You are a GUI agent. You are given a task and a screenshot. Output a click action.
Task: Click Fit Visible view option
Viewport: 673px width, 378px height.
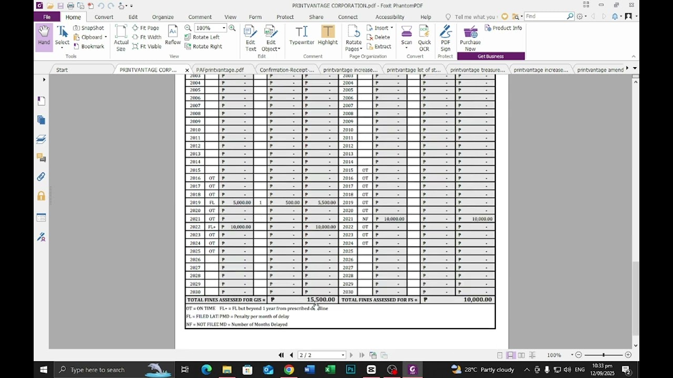(147, 46)
